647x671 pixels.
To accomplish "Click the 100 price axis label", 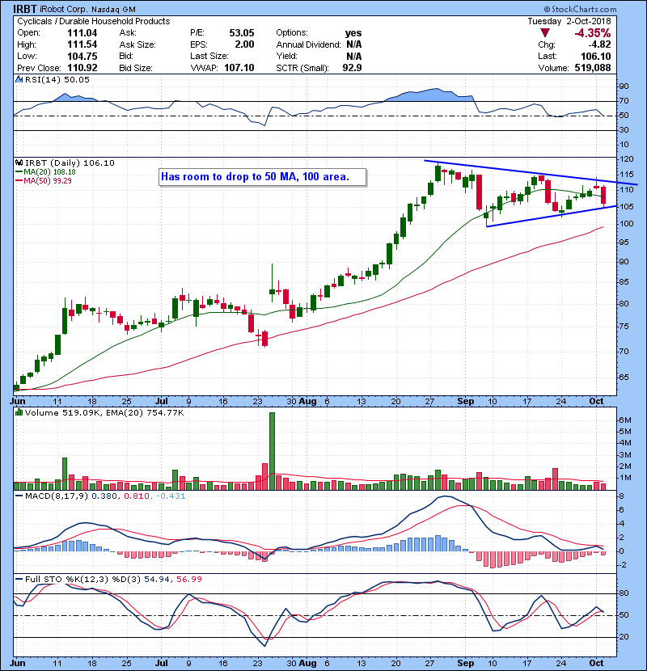I will coord(627,224).
